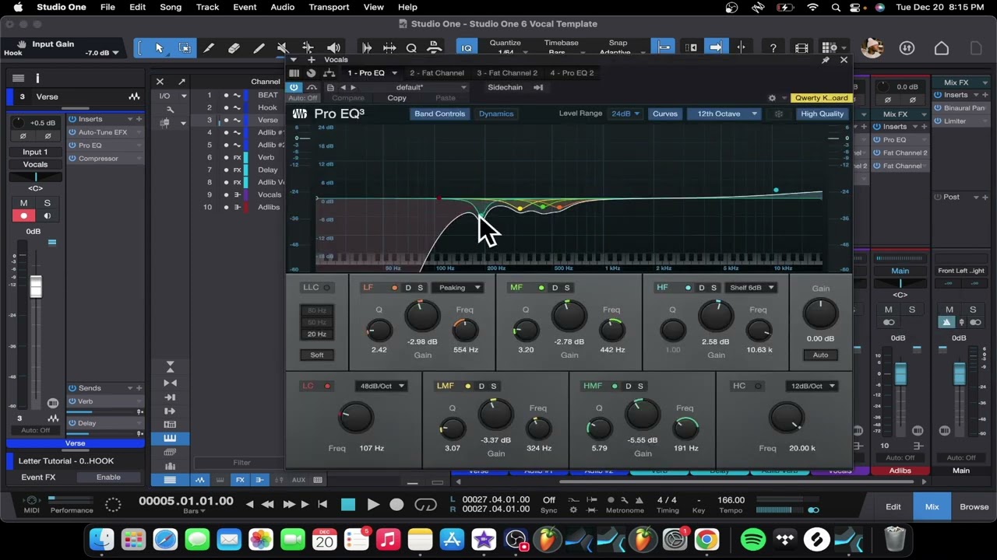997x560 pixels.
Task: Click Return to Zero transport button
Action: tap(322, 505)
